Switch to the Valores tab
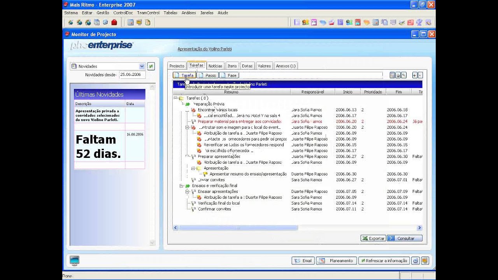498x280 pixels. [264, 66]
